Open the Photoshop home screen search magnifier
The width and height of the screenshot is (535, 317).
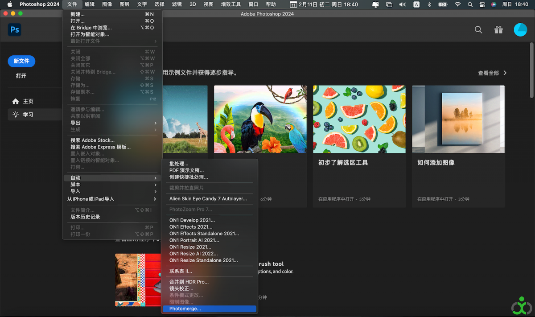coord(478,30)
